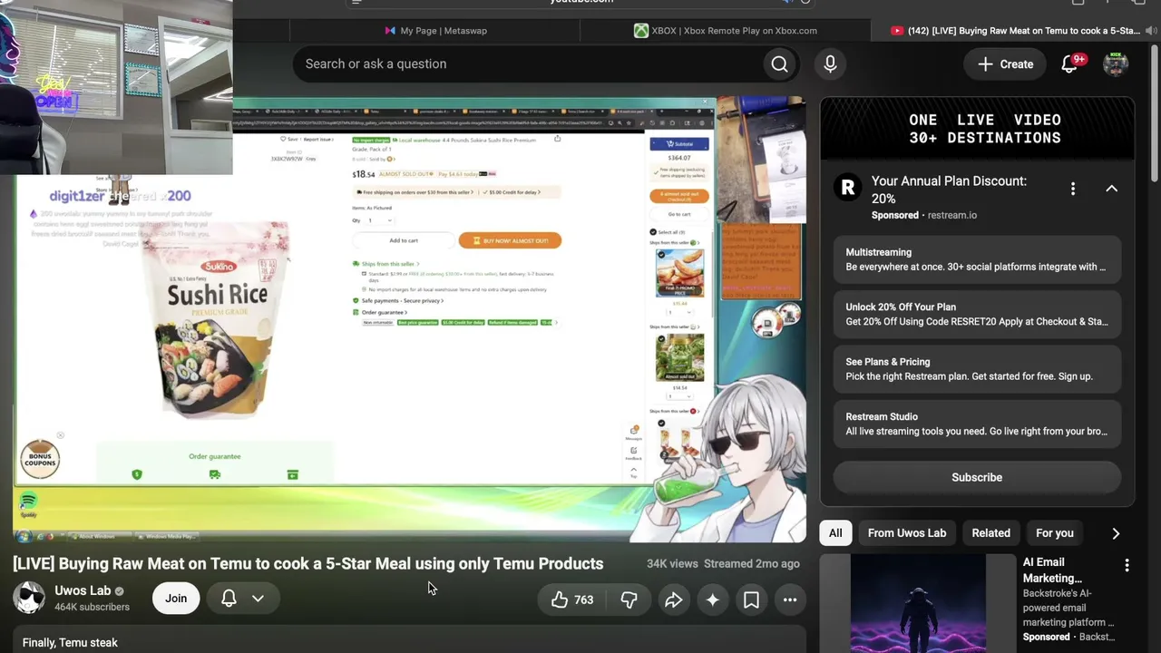This screenshot has width=1161, height=653.
Task: Save the video with the bookmark icon
Action: coord(751,599)
